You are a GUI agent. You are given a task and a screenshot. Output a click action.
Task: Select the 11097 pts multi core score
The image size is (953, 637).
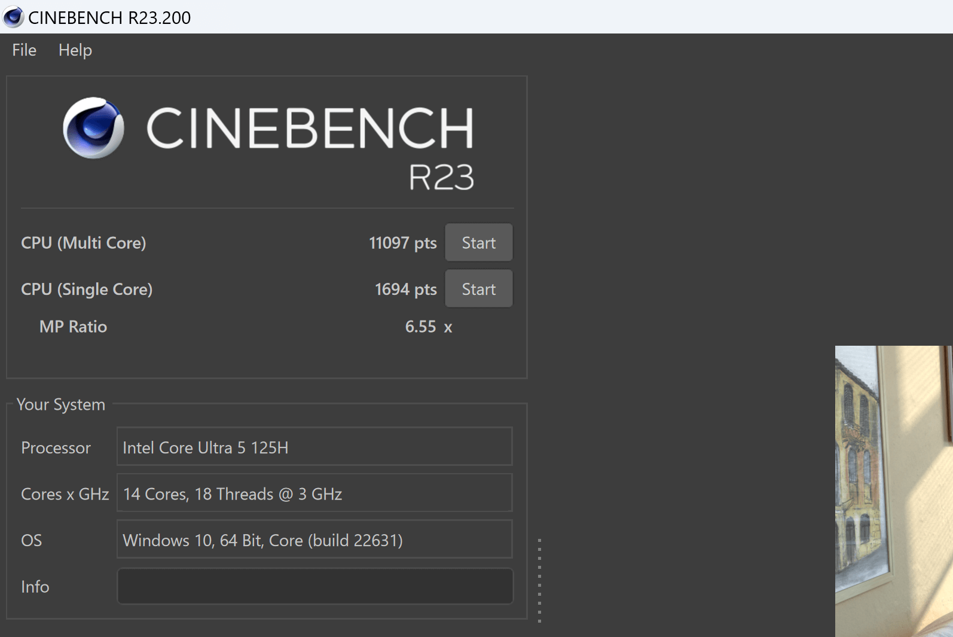click(x=403, y=243)
